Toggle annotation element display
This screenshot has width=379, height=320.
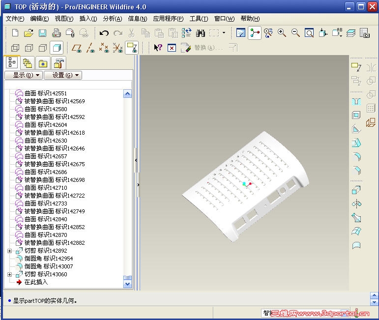point(132,48)
